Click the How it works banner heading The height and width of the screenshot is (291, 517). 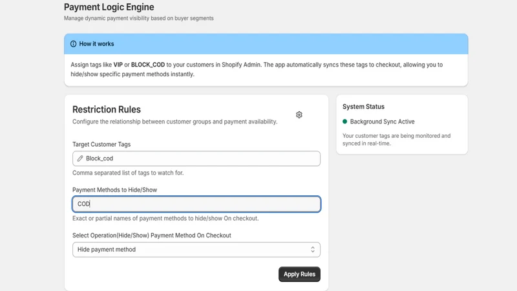tap(96, 44)
